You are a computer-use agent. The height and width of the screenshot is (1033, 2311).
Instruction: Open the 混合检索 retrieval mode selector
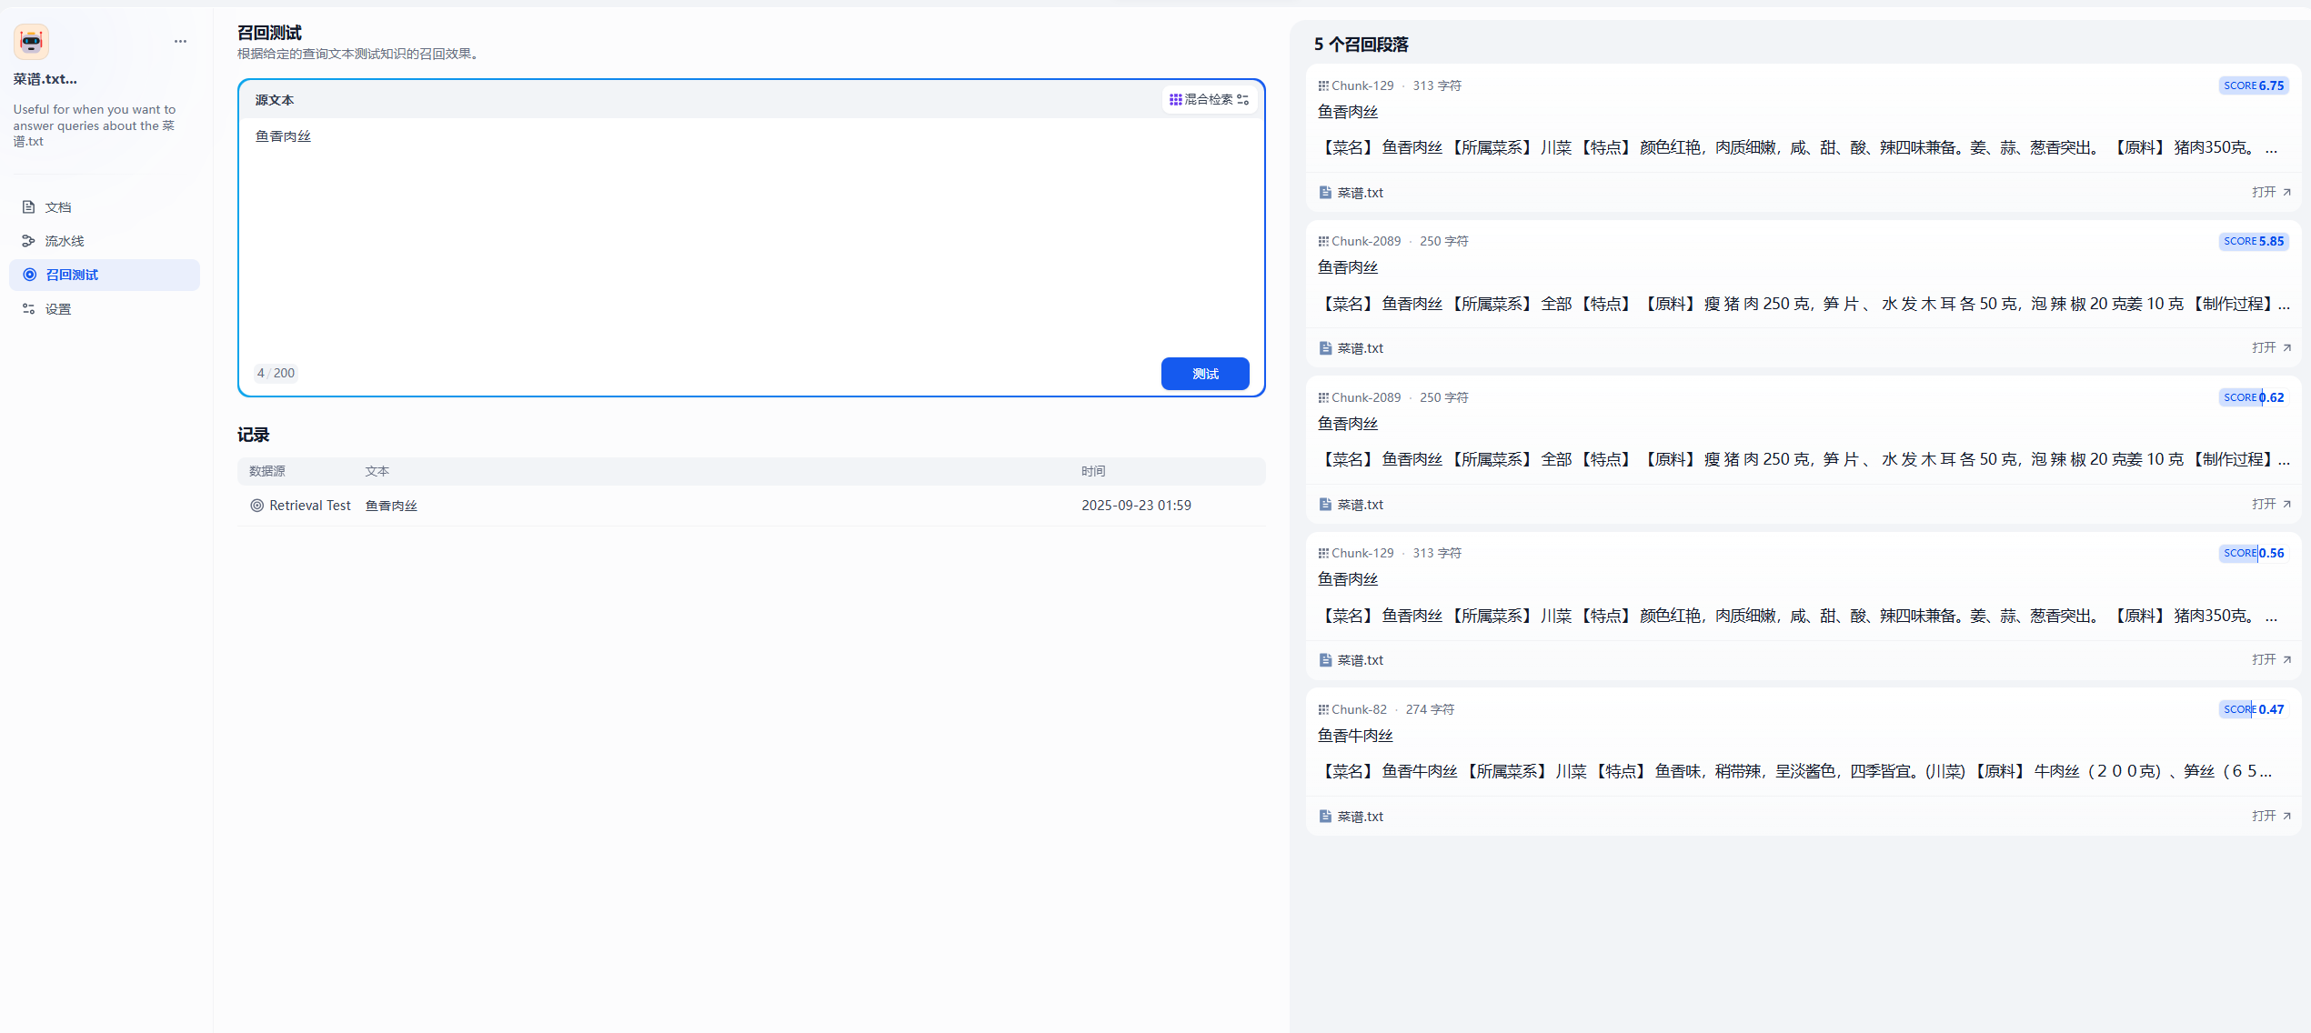(x=1210, y=99)
